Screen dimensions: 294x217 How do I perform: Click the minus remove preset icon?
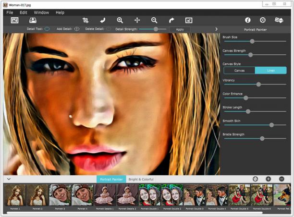point(282,179)
